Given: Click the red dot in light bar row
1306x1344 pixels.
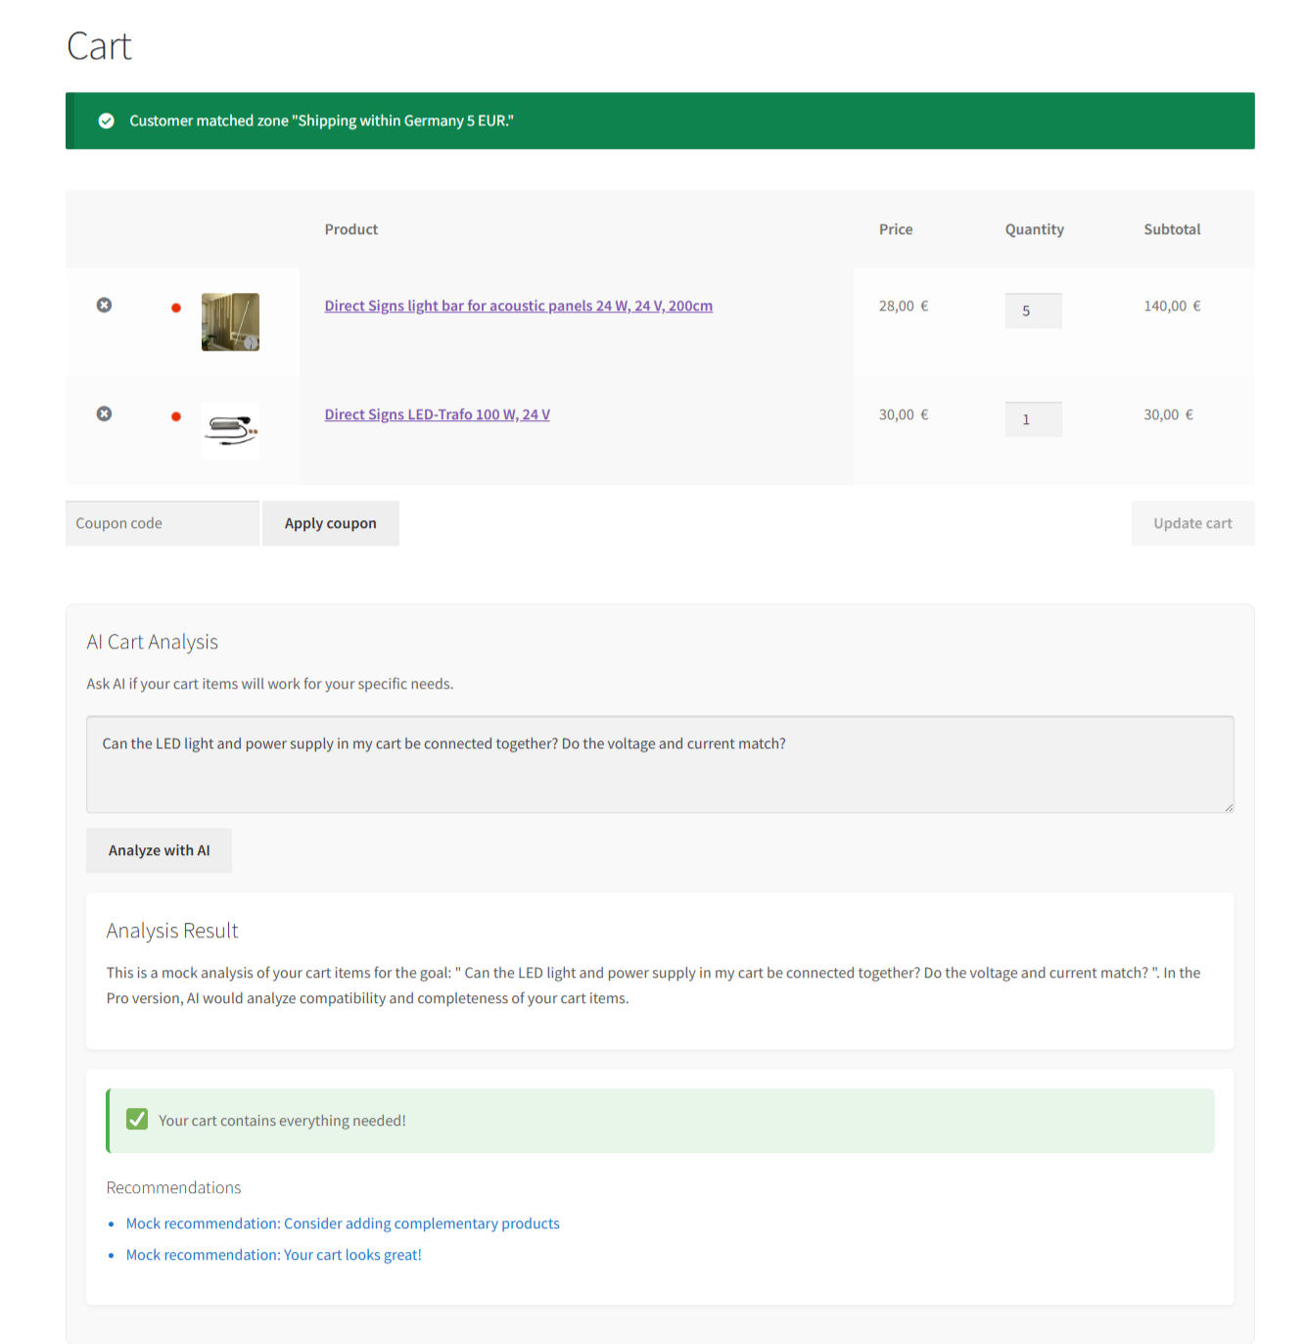Looking at the screenshot, I should pos(176,308).
